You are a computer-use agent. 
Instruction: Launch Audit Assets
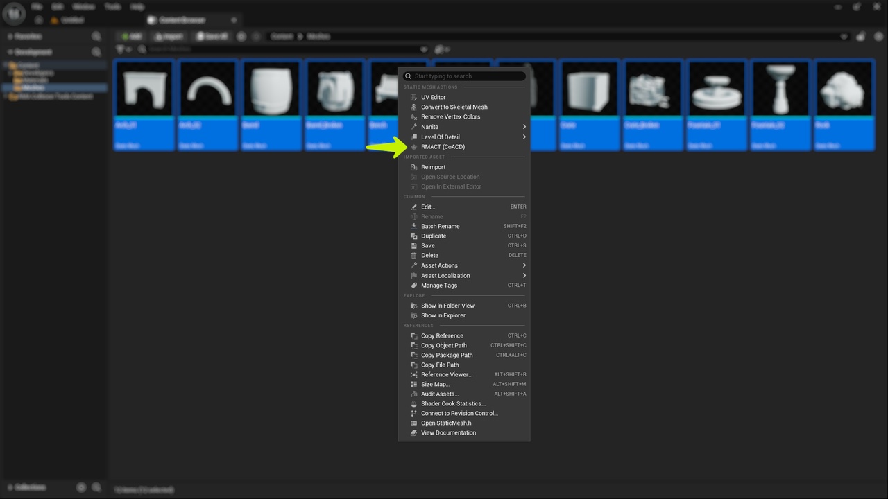(464, 394)
